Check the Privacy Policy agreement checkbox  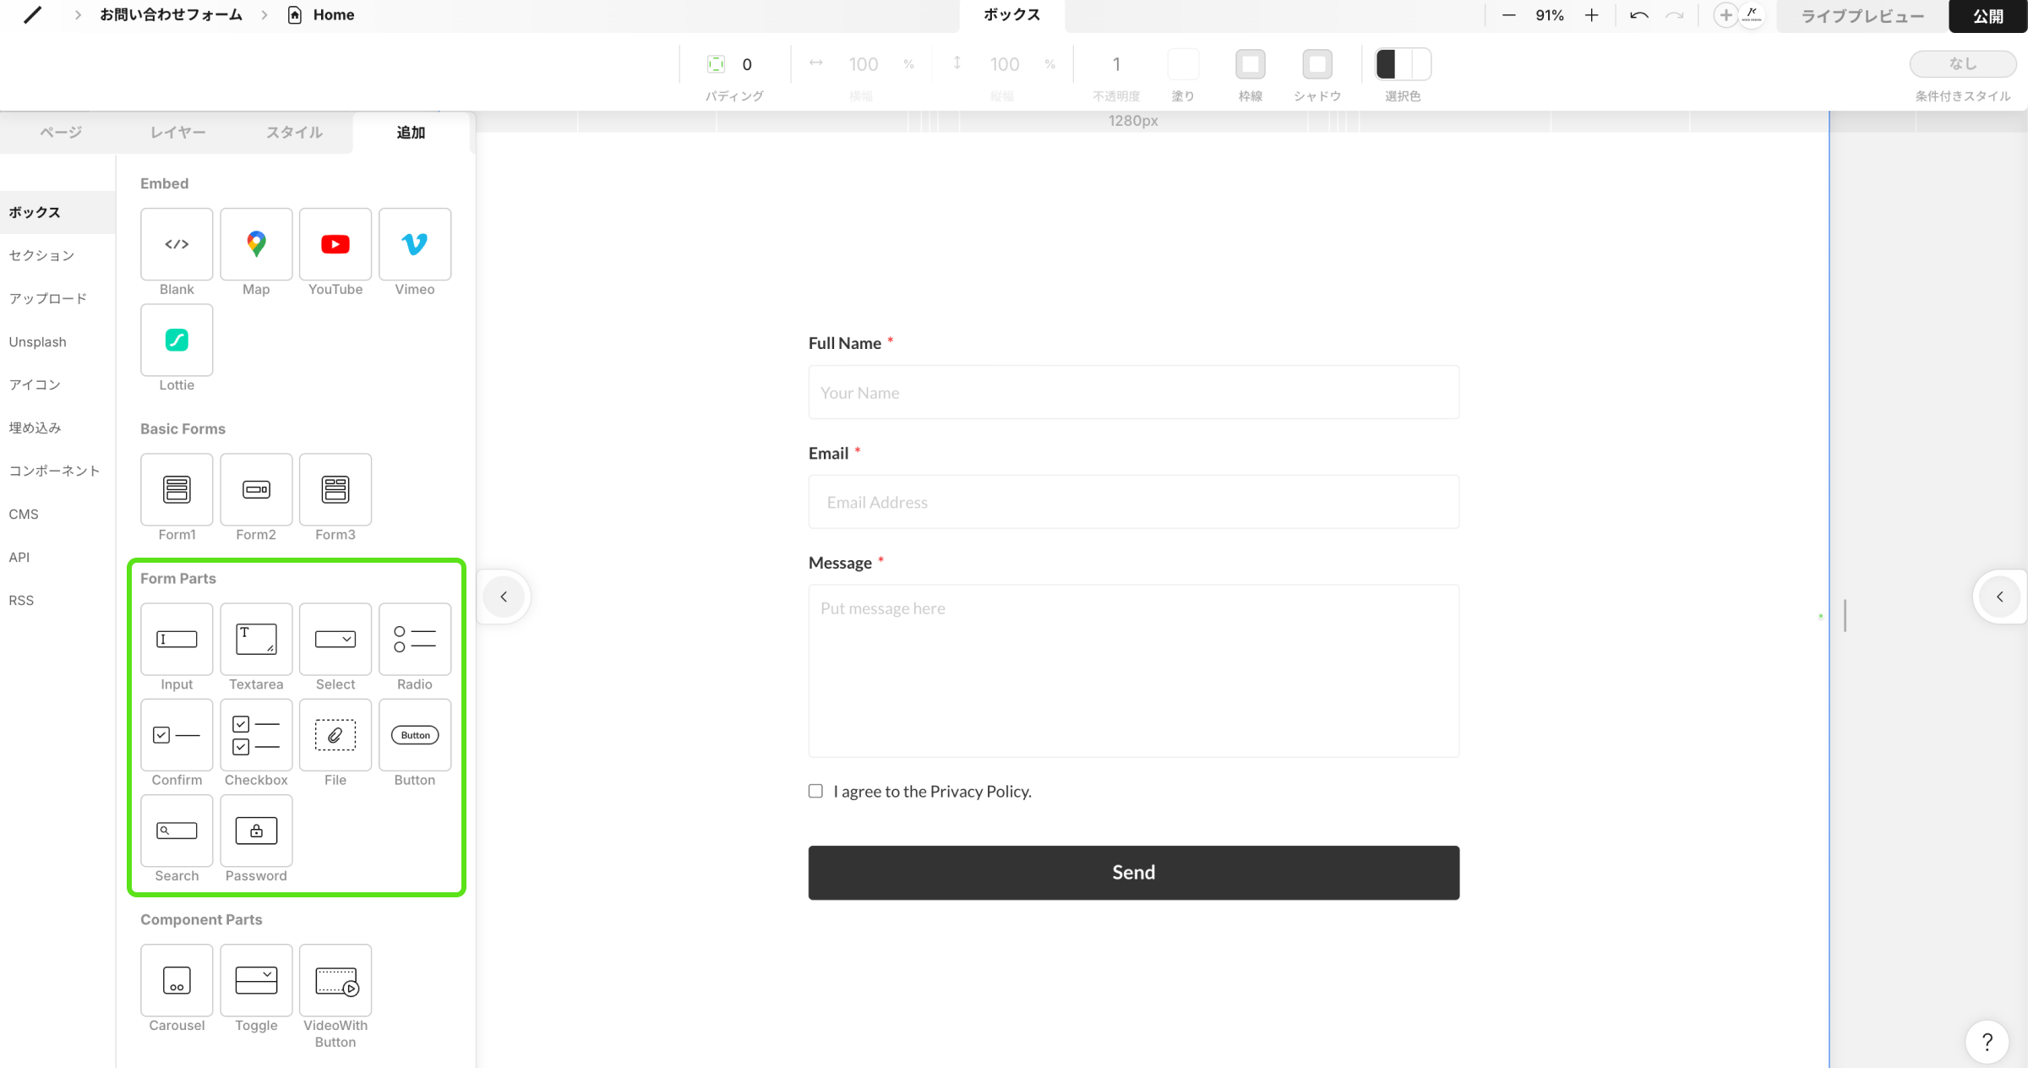pos(815,792)
